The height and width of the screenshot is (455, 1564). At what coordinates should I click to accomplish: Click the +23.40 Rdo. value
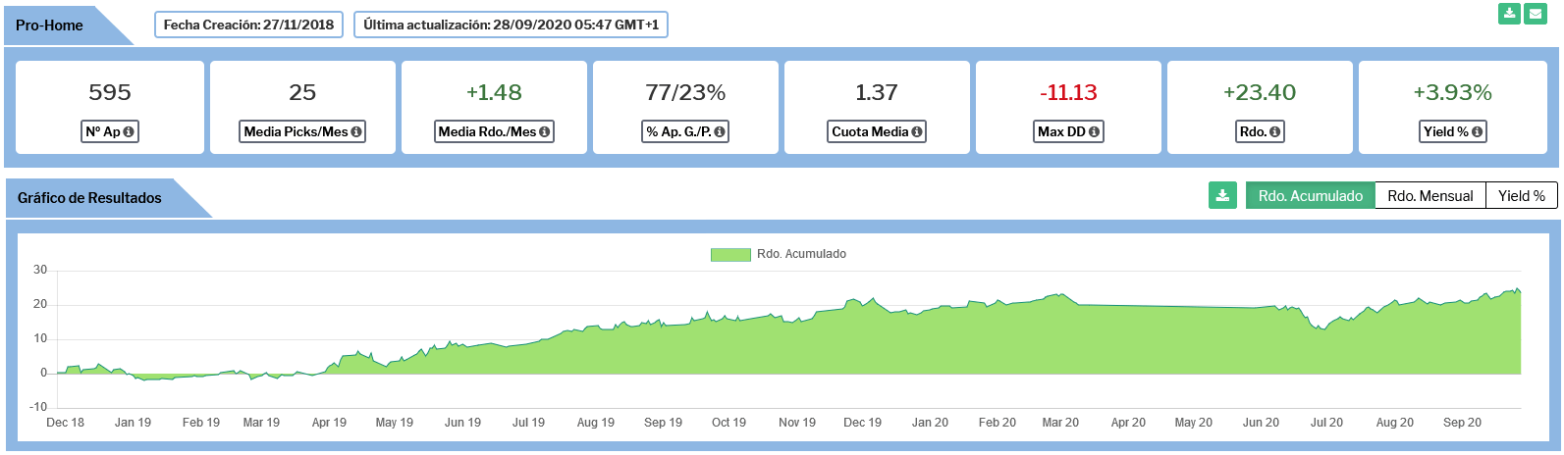click(1259, 92)
